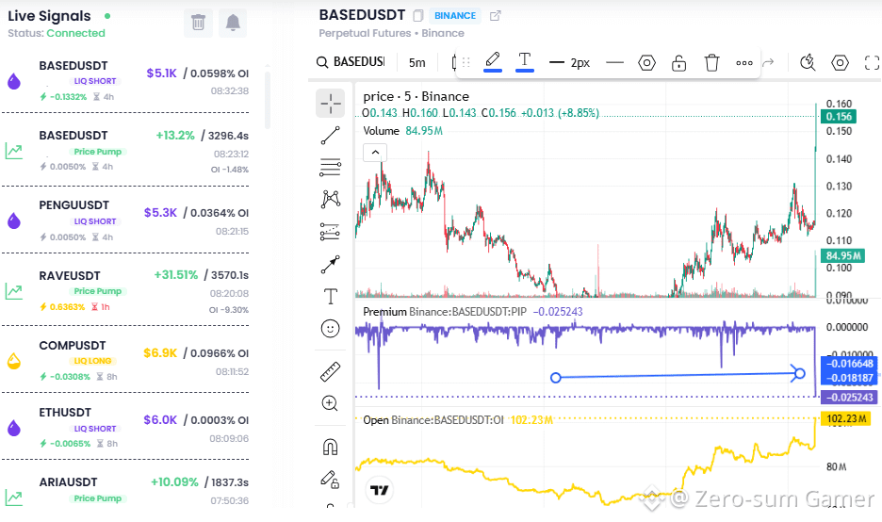Viewport: 882px width, 522px height.
Task: Open BASEDUSDT Price Pump signal
Action: coord(125,151)
